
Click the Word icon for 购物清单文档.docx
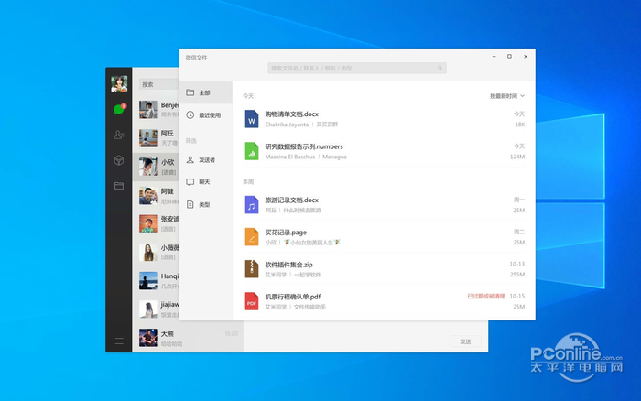pyautogui.click(x=252, y=119)
